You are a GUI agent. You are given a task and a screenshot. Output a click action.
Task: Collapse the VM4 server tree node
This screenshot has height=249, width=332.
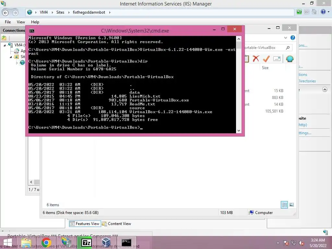[x=5, y=45]
